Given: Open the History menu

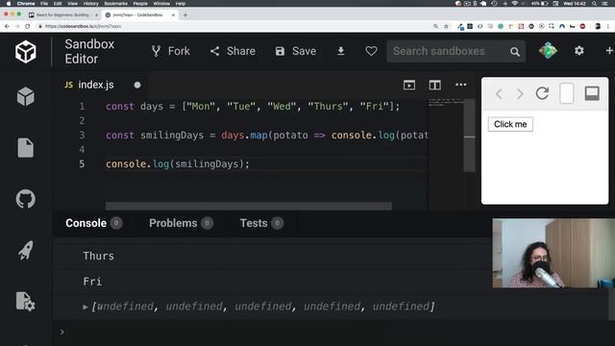Looking at the screenshot, I should point(90,4).
